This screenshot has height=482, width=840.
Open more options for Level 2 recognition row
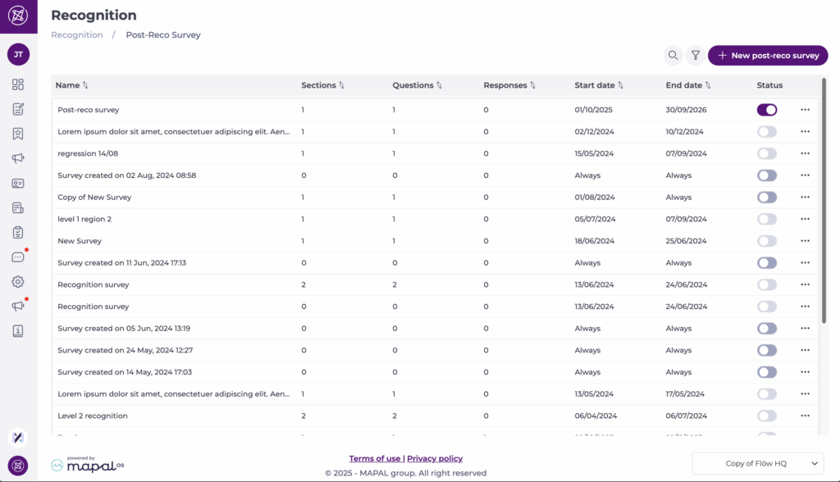[x=805, y=416]
